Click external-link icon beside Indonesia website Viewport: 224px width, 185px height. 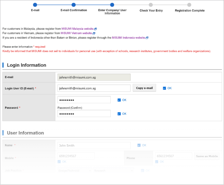147,38
